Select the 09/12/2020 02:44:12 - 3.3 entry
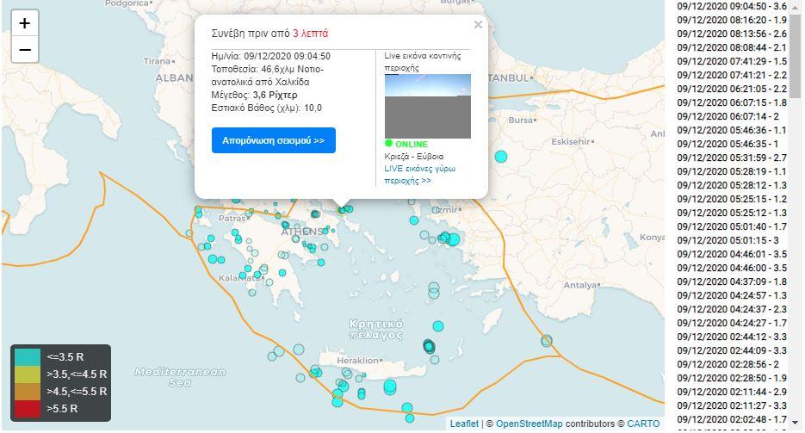805x433 pixels. click(x=732, y=337)
